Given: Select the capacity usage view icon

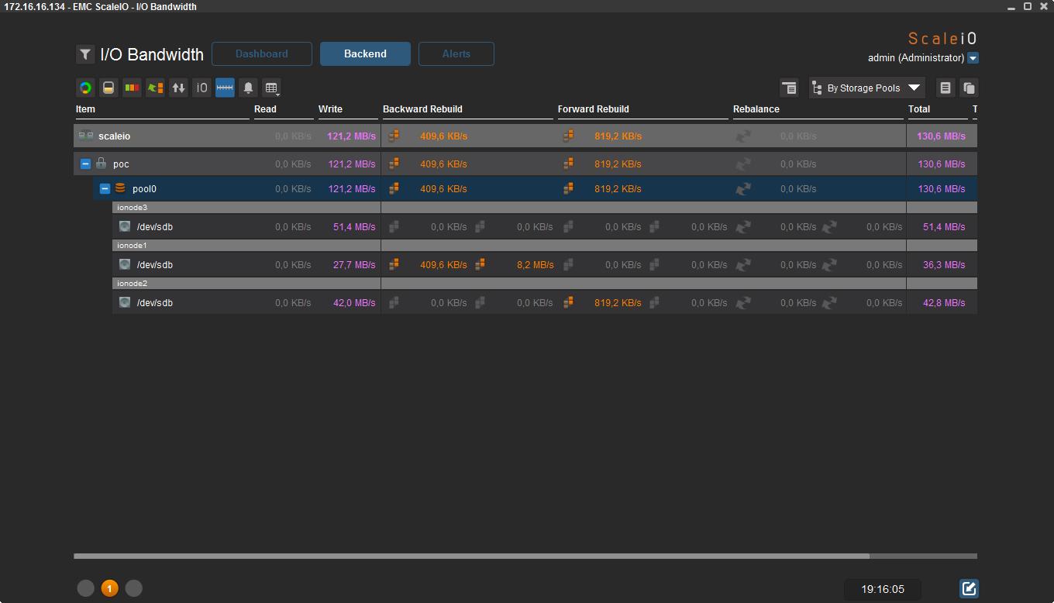Looking at the screenshot, I should 108,88.
